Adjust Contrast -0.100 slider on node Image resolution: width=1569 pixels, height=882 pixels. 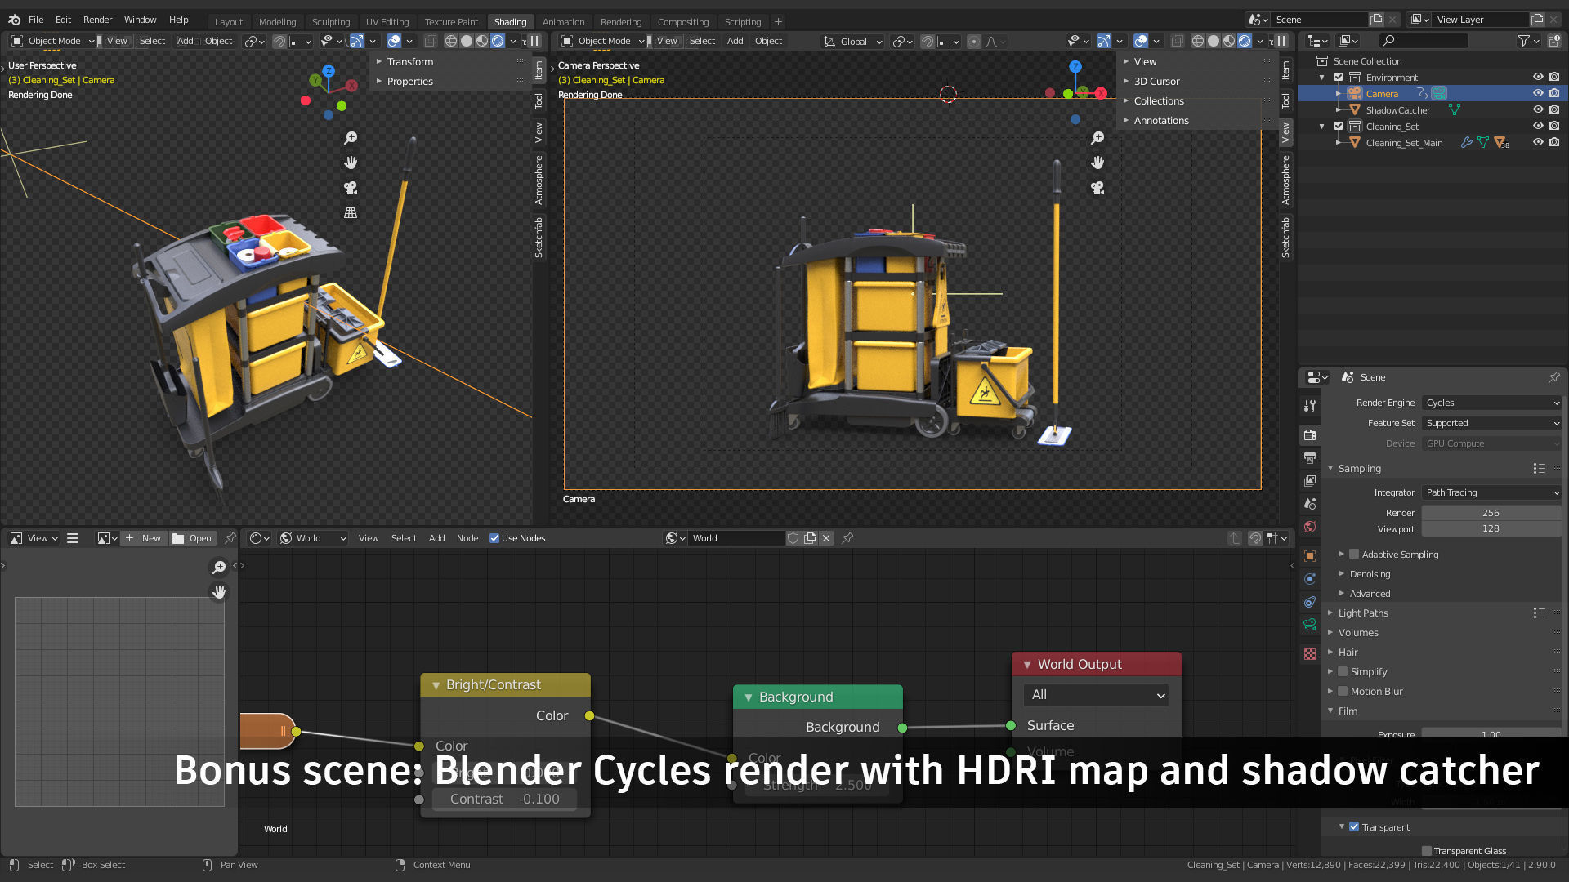pos(505,800)
